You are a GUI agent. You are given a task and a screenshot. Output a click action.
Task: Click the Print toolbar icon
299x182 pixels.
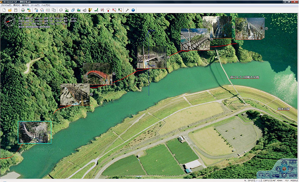click(x=23, y=10)
